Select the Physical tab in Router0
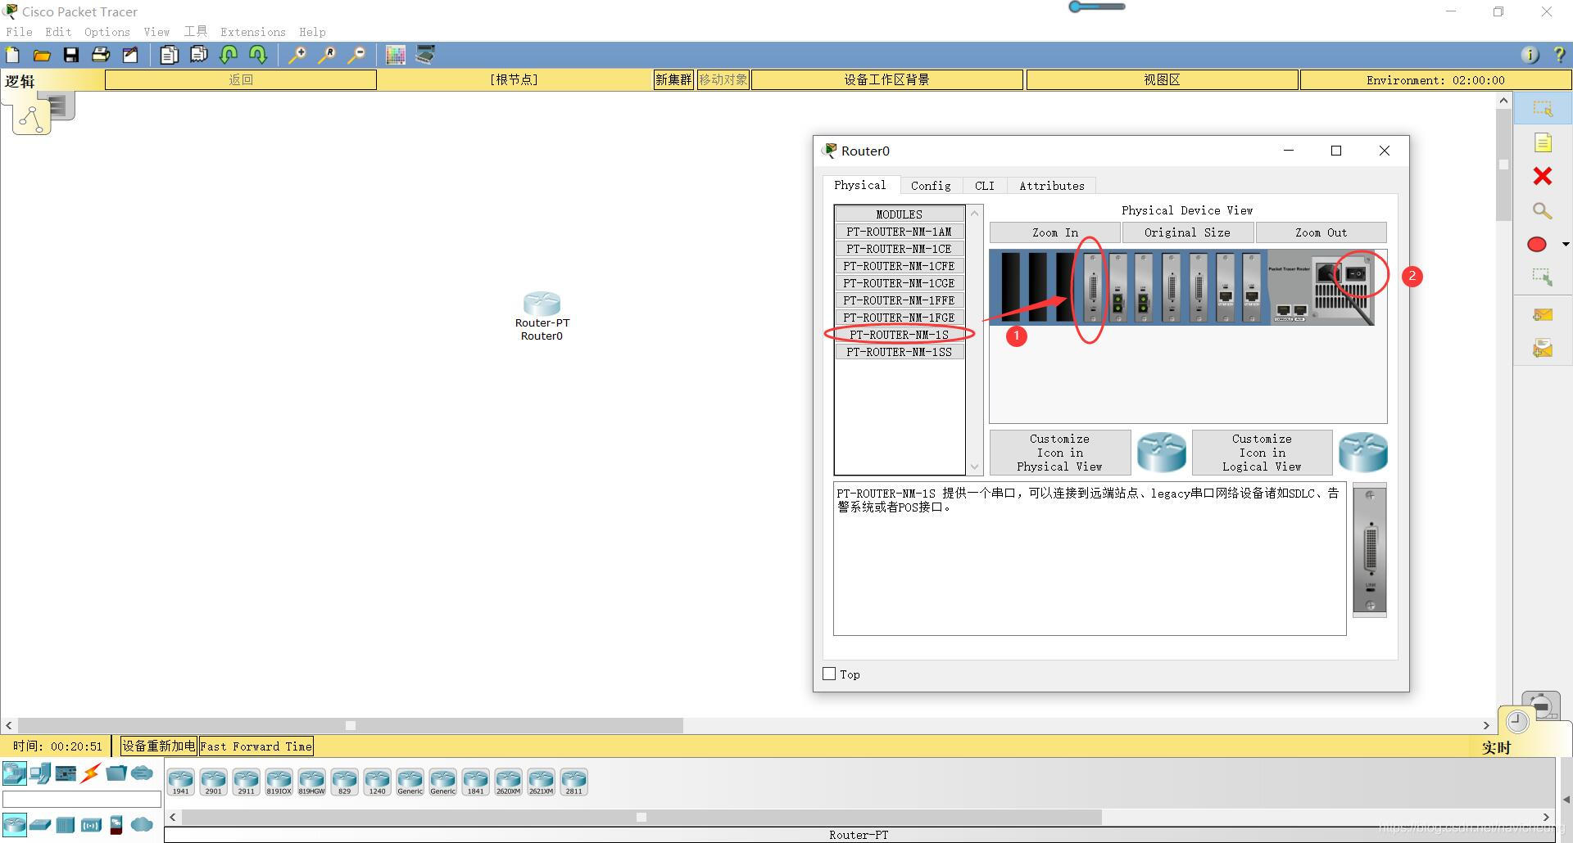Screen dimensions: 1573x843 [860, 185]
